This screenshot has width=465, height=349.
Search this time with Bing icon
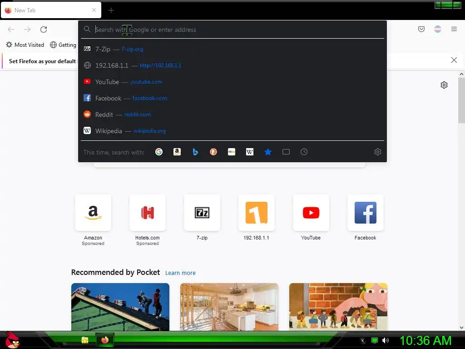pyautogui.click(x=195, y=152)
